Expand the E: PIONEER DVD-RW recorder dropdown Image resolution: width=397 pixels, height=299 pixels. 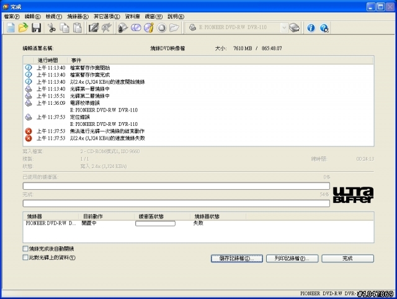click(284, 27)
